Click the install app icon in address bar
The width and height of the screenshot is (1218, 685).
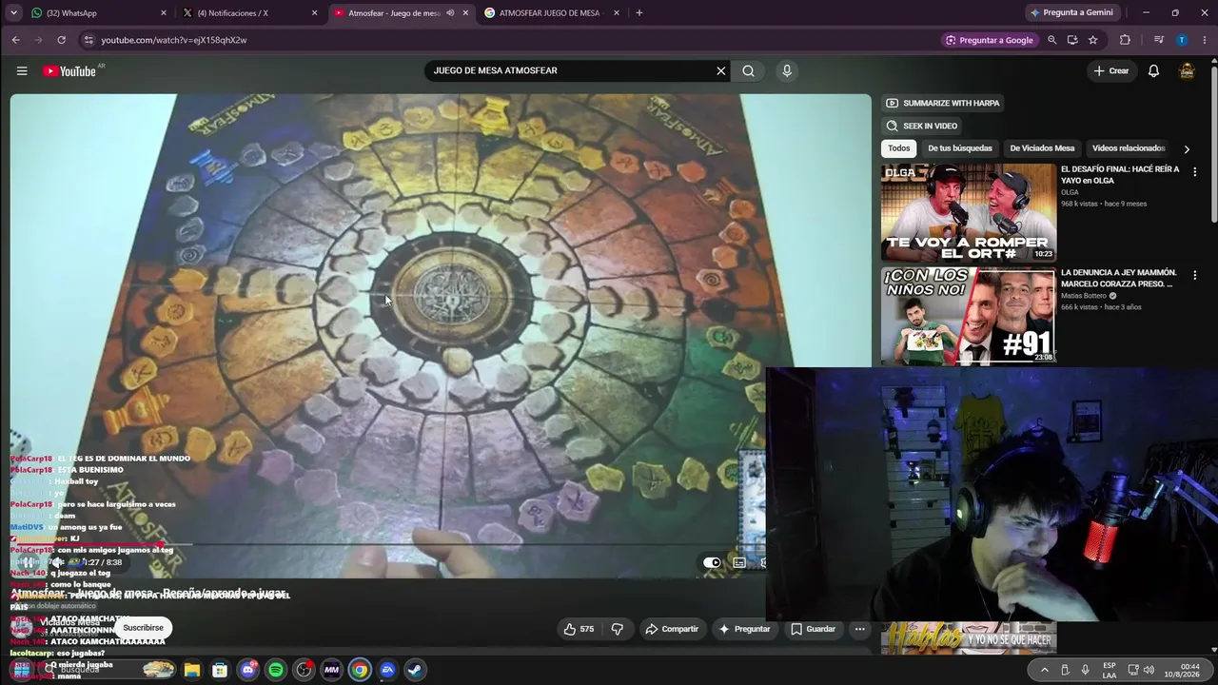click(1072, 40)
